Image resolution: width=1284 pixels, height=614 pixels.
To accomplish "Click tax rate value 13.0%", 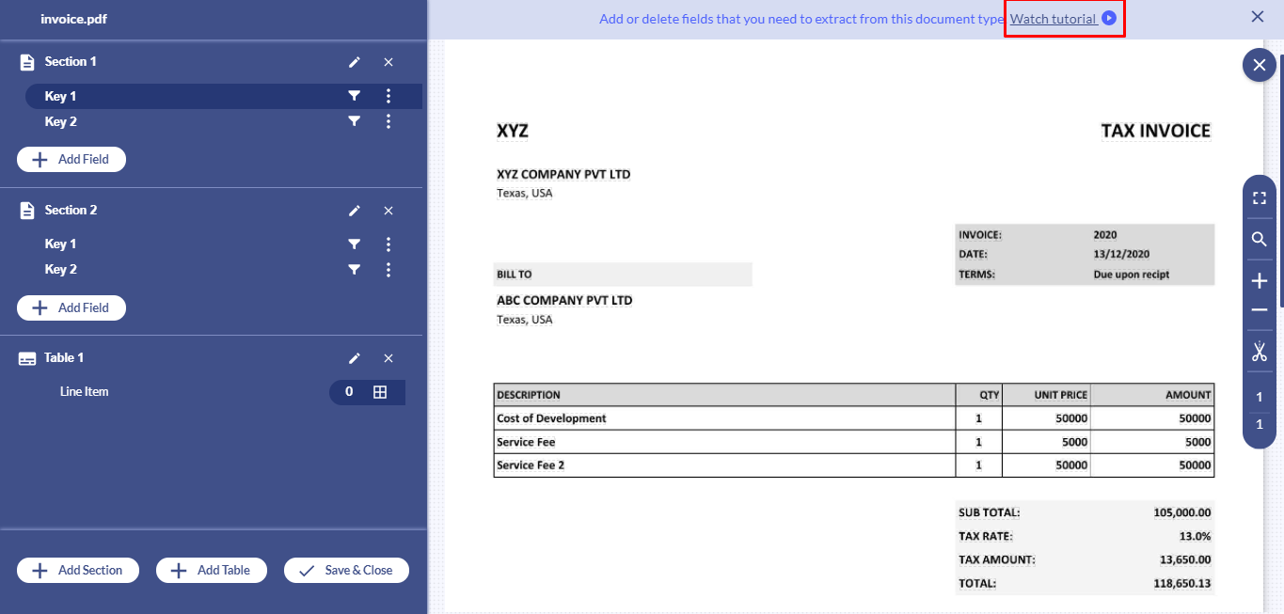I will coord(1197,537).
